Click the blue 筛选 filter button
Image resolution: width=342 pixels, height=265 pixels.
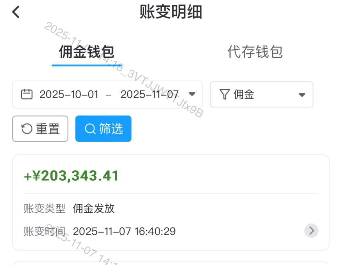coord(103,128)
